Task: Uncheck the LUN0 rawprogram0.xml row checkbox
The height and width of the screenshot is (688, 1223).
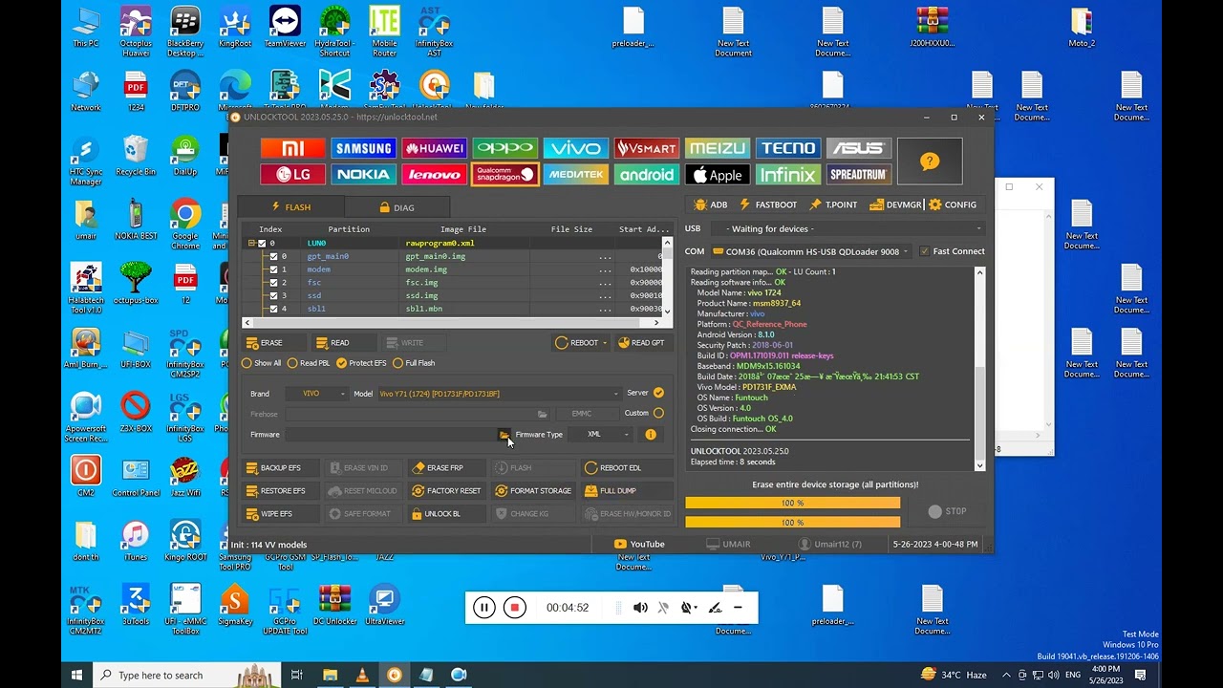Action: tap(262, 244)
